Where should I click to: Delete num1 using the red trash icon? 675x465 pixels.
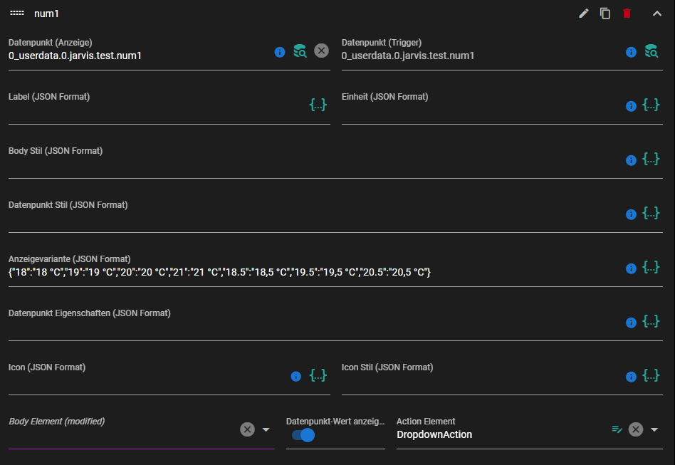(x=627, y=14)
